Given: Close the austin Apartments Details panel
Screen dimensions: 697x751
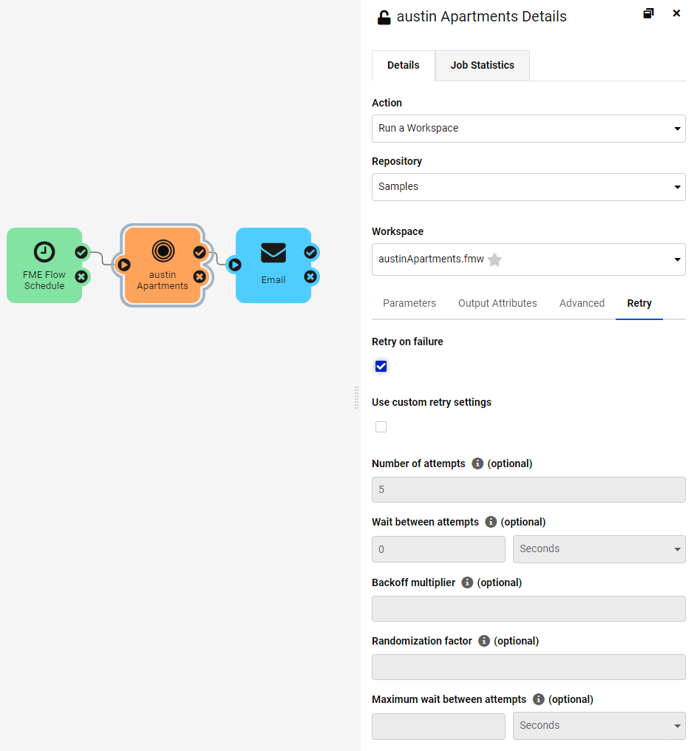Looking at the screenshot, I should click(x=676, y=13).
